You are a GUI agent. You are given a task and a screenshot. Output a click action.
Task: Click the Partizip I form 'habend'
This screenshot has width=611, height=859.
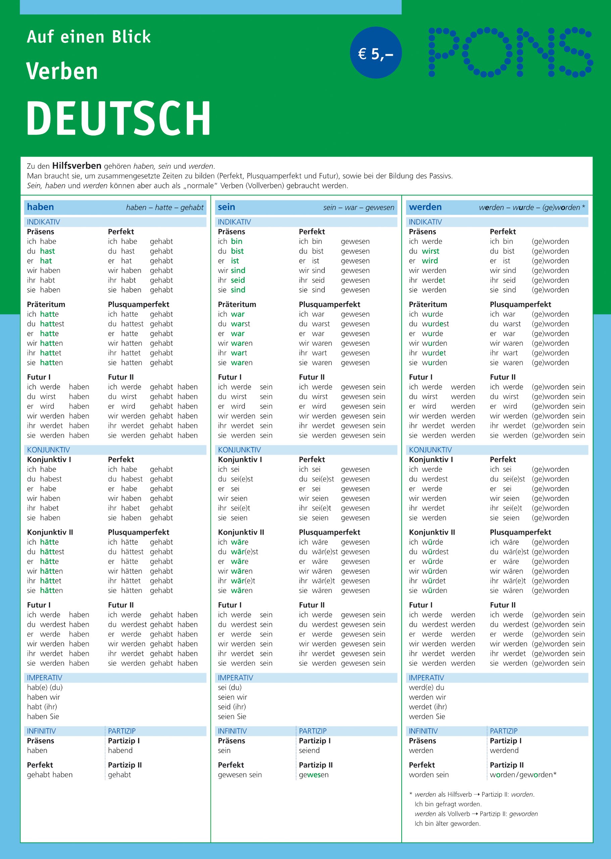tap(120, 750)
